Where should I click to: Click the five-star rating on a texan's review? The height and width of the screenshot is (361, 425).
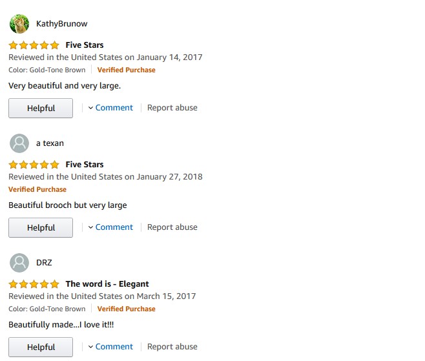pos(34,165)
